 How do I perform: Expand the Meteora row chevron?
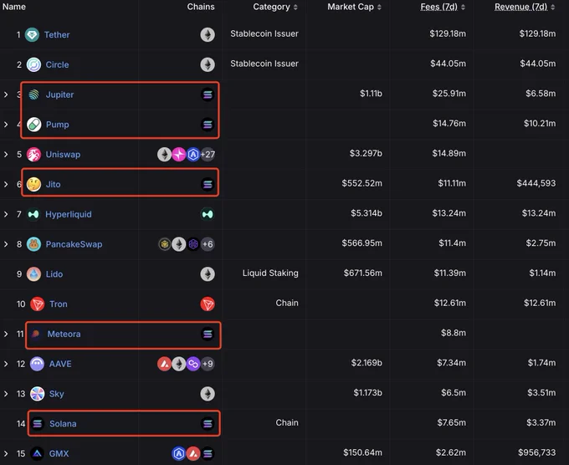[6, 334]
